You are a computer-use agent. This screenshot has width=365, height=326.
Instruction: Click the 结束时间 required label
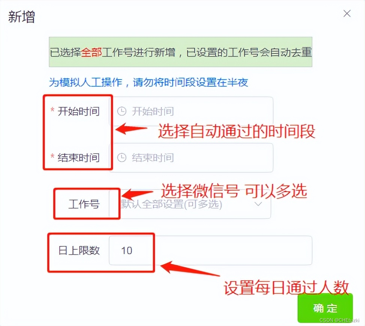click(x=75, y=158)
